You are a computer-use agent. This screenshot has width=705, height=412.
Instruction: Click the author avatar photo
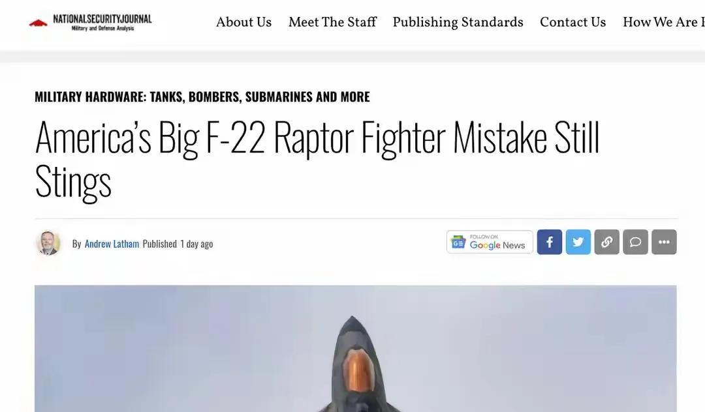[48, 243]
